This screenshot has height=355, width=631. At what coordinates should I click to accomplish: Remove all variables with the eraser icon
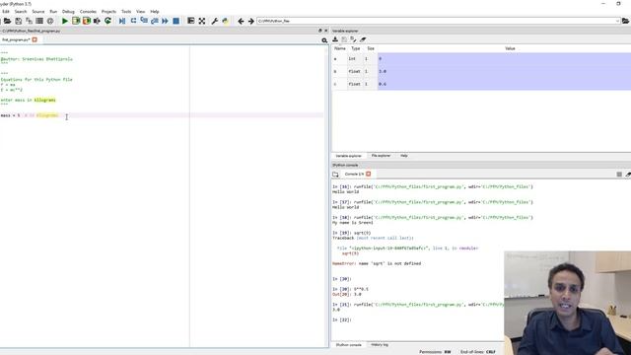pos(363,39)
